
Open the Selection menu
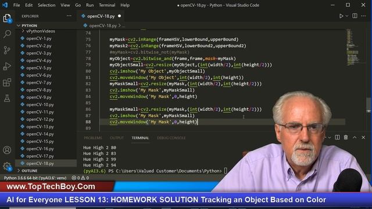46,5
